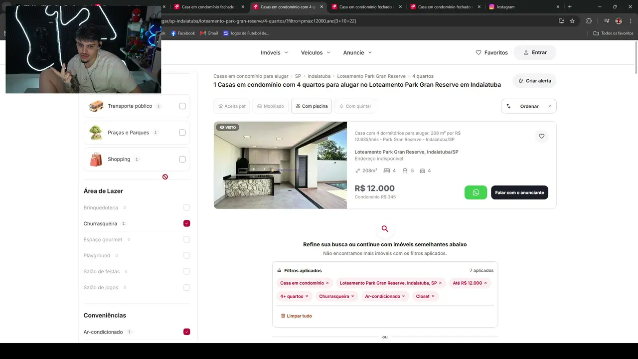Uncheck the Churrasqueira checkbox

tap(186, 223)
